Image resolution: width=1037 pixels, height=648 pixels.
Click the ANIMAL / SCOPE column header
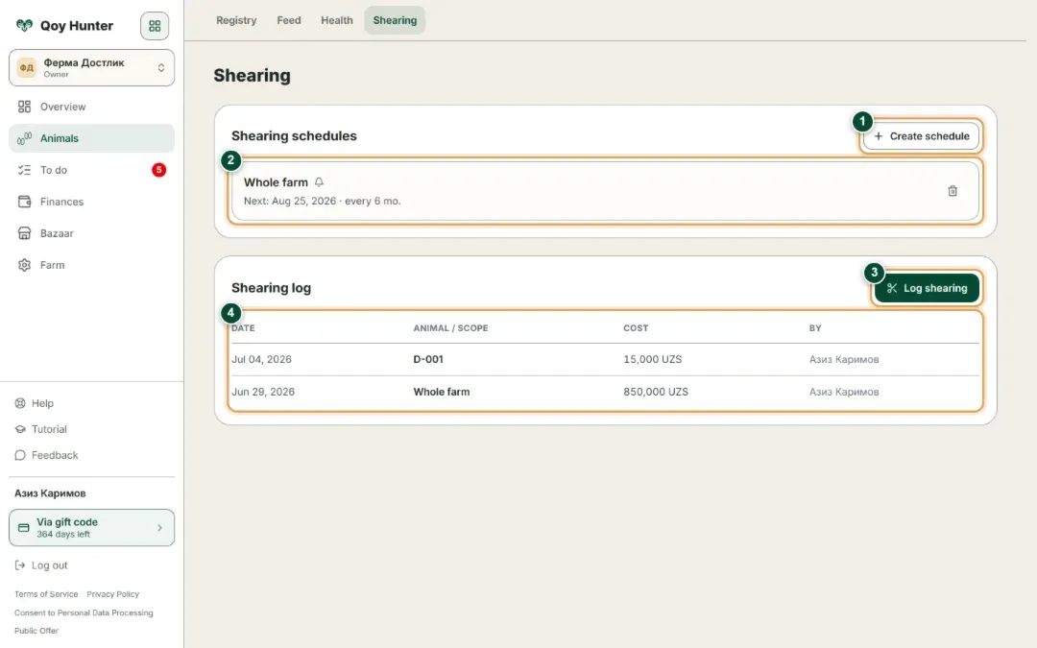450,328
